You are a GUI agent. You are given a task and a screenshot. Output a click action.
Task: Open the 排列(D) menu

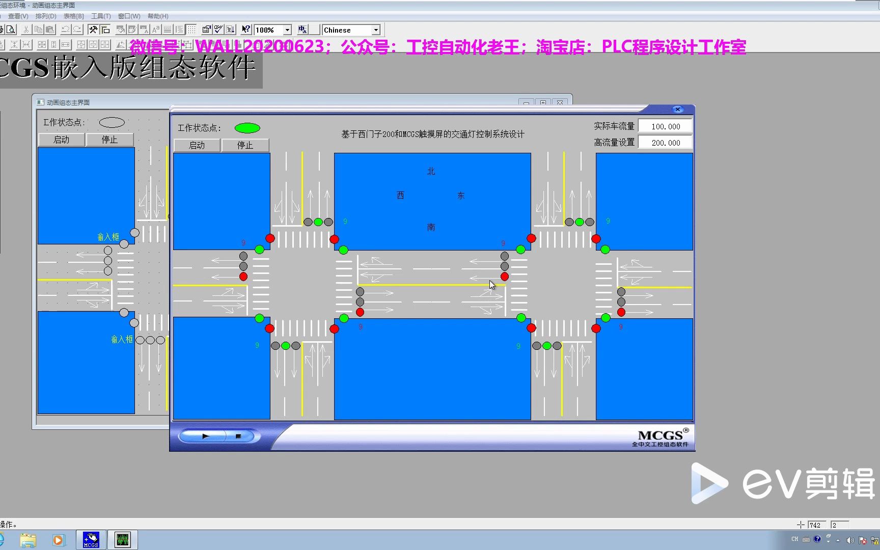[46, 16]
